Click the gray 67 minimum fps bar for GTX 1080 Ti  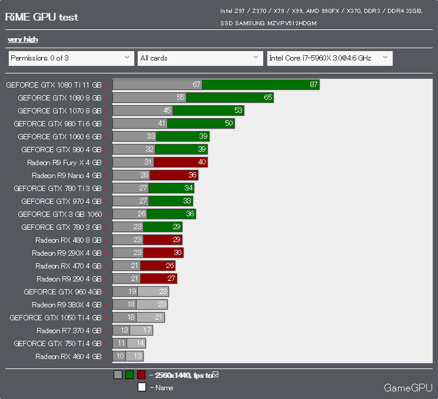[x=157, y=85]
